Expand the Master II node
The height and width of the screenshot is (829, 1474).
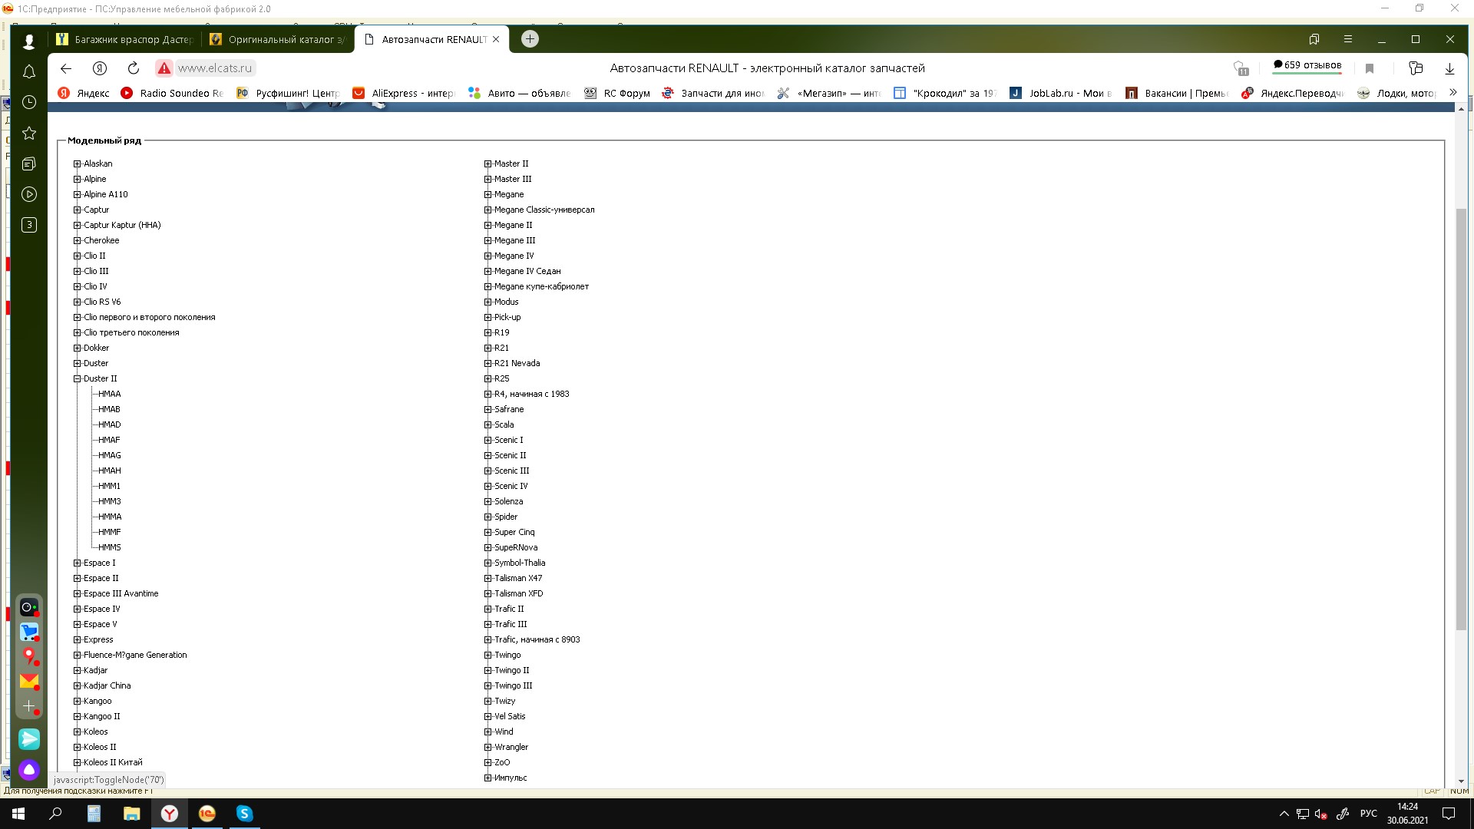487,163
